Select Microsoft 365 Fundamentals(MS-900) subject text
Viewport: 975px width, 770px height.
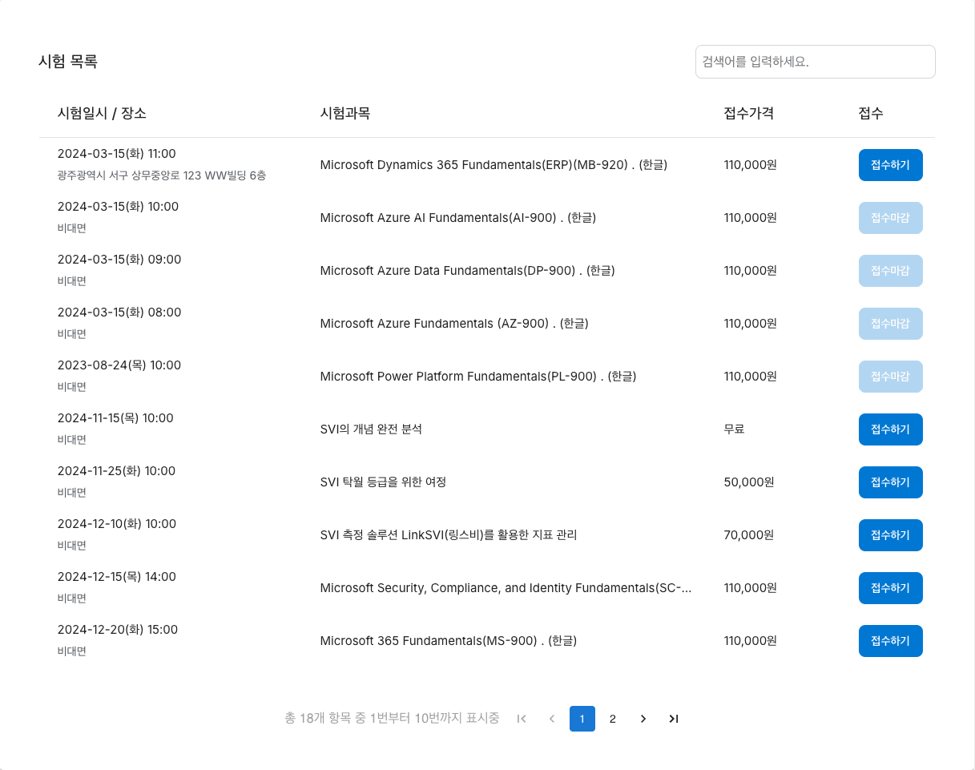point(449,641)
